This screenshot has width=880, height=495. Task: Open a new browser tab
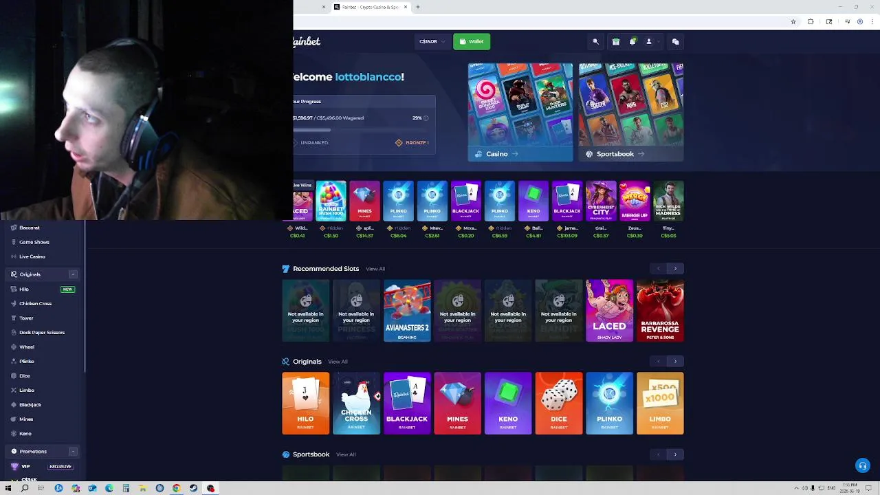pyautogui.click(x=418, y=7)
